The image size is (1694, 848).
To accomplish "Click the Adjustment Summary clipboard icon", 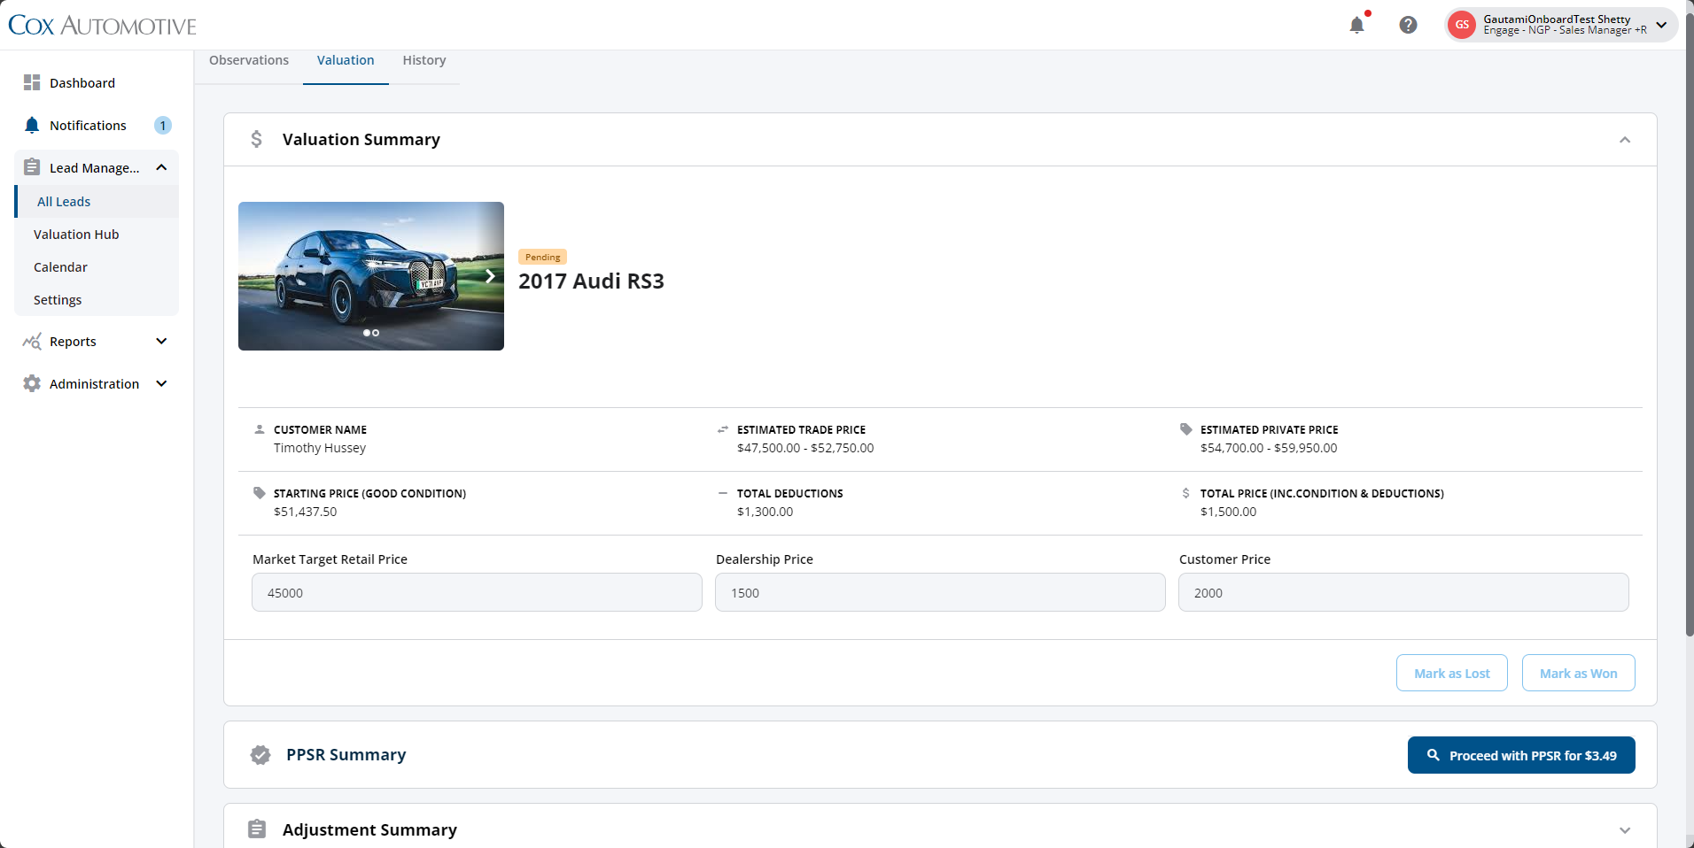I will (x=257, y=829).
